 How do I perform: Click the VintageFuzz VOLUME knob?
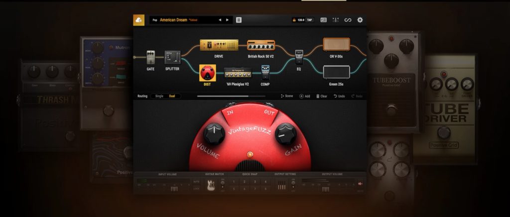coord(214,134)
